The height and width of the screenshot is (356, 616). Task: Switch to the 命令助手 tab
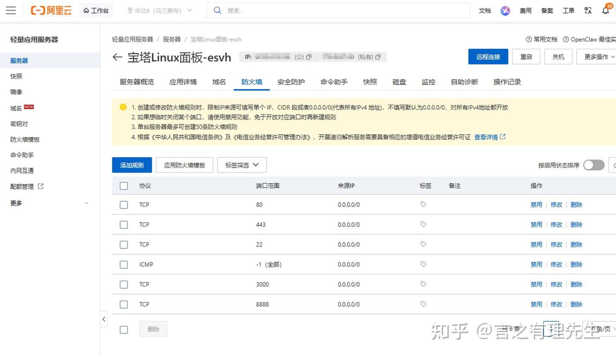pos(334,82)
